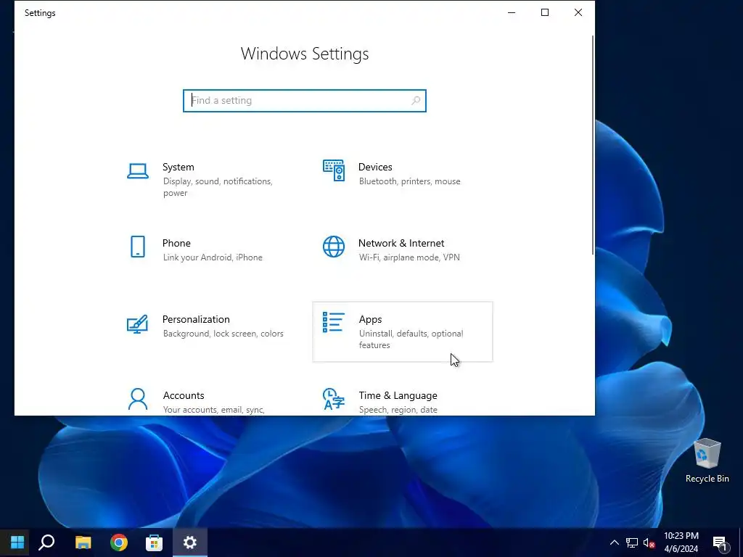Open the notification center icon
743x557 pixels.
[720, 543]
